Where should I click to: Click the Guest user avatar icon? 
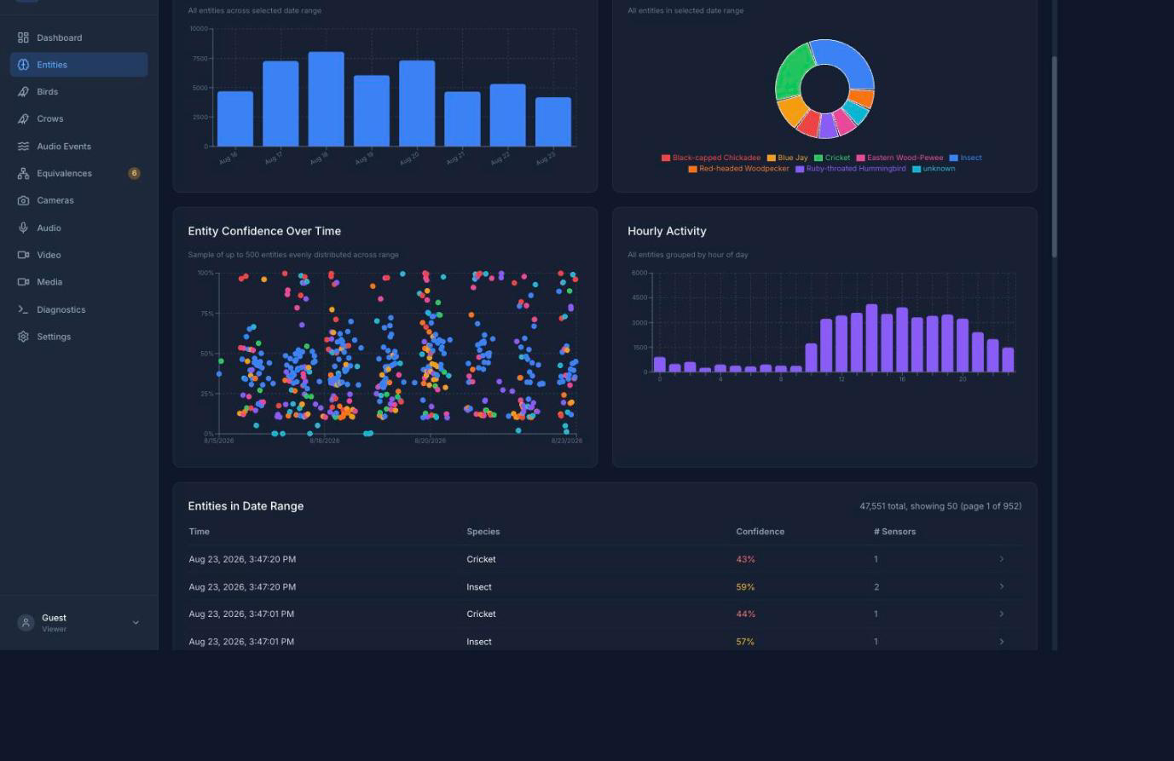click(26, 623)
